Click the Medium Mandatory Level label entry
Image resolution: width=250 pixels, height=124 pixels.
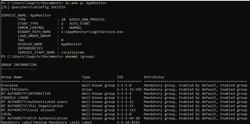click(40, 122)
